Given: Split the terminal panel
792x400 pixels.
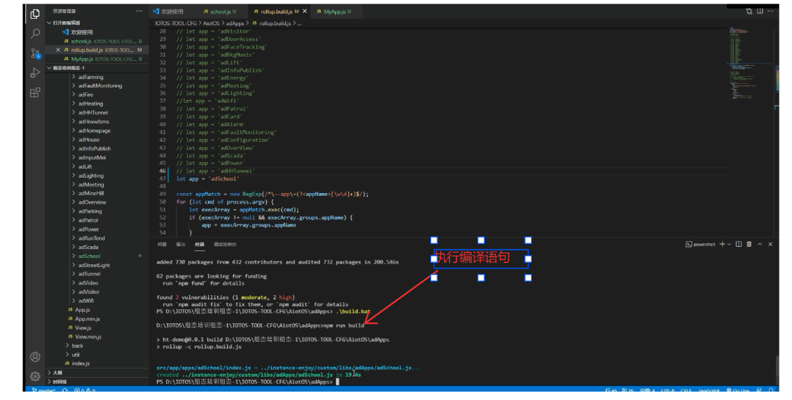Looking at the screenshot, I should (x=738, y=244).
